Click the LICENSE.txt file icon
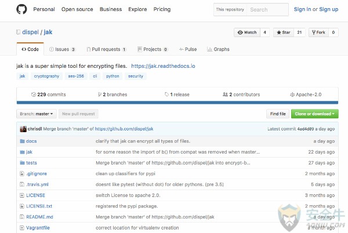The width and height of the screenshot is (348, 233). click(22, 206)
